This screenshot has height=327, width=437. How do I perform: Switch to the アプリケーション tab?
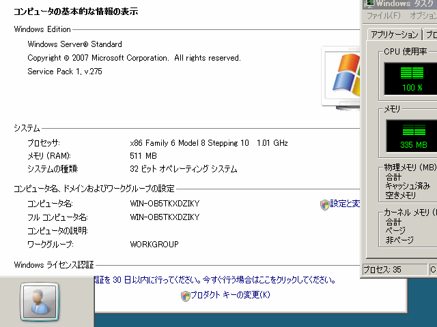pos(395,35)
